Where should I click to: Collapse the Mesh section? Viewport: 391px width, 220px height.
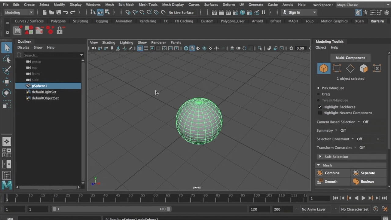point(319,165)
